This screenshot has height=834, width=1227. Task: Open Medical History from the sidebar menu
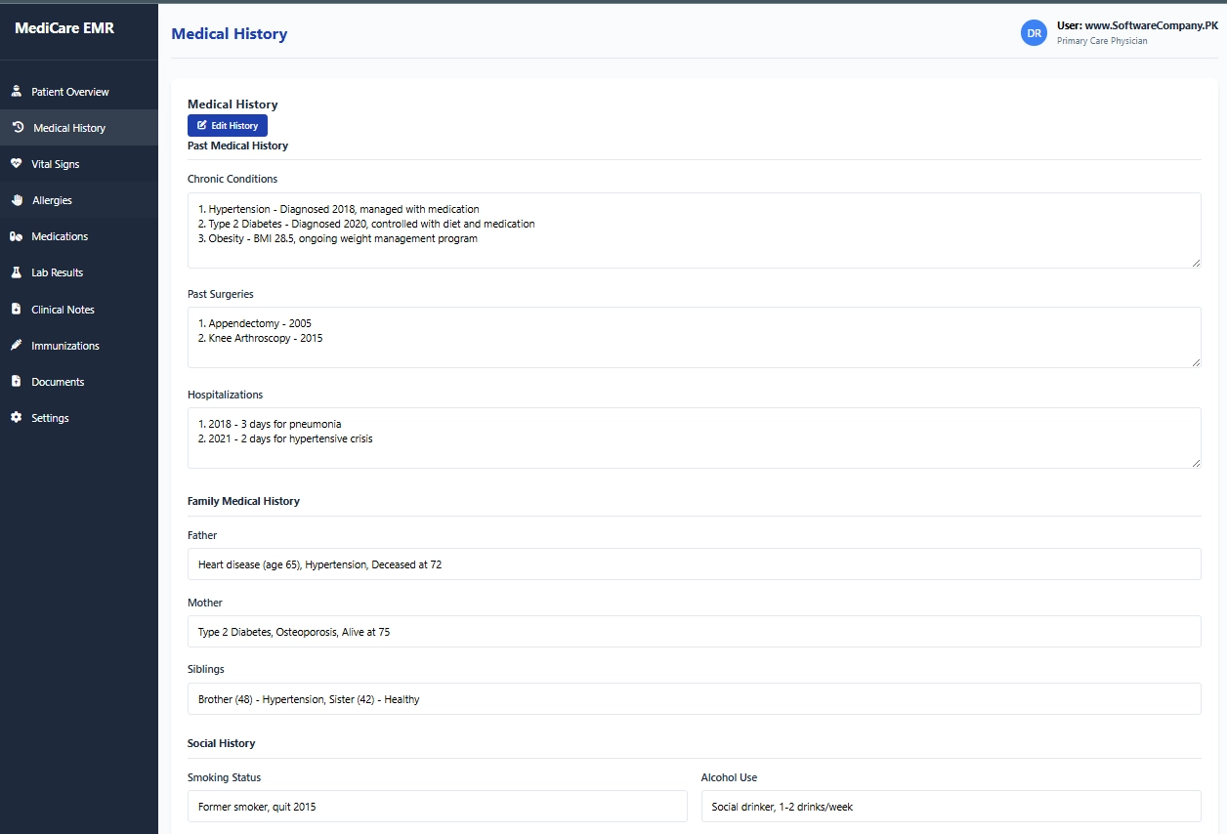pyautogui.click(x=67, y=127)
